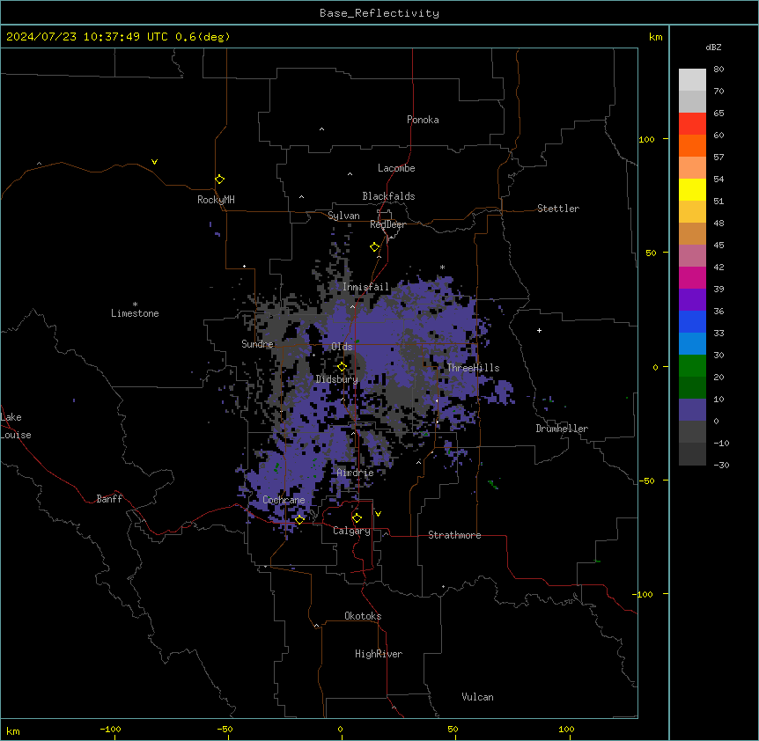Click the Airdrie label

[356, 473]
